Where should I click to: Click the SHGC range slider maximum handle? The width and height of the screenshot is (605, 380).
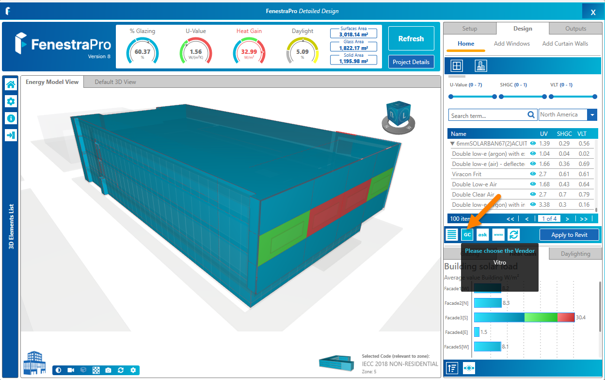[544, 97]
